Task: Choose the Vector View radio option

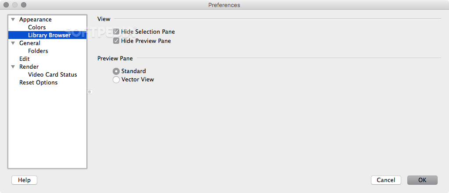Action: click(116, 80)
